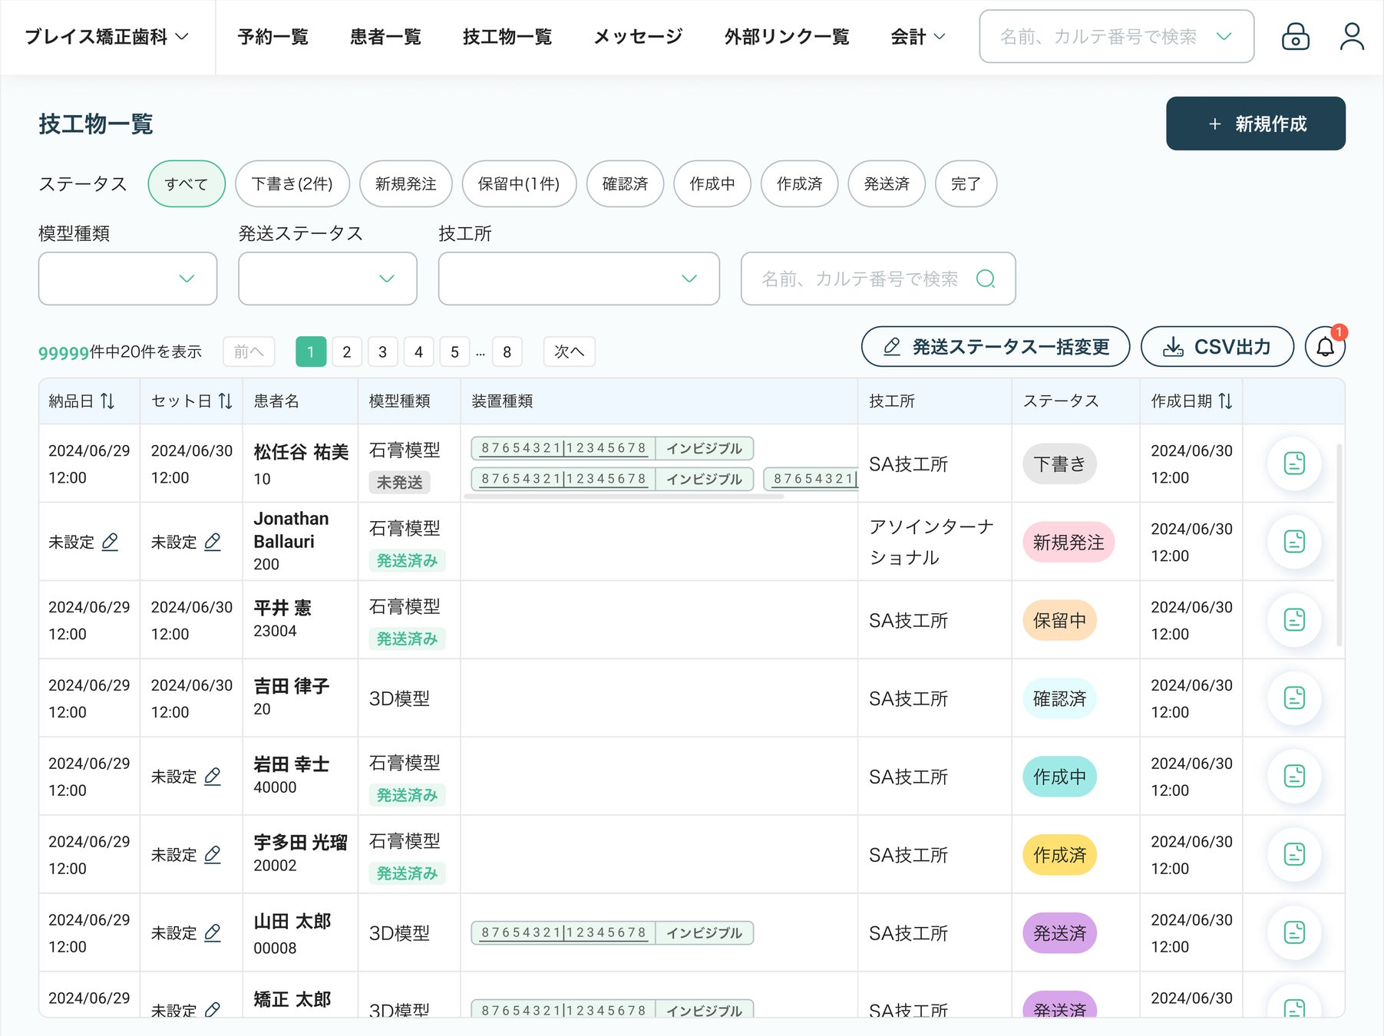Edit セット日 pencil icon for 岩田 幸士
The image size is (1384, 1036).
click(213, 777)
